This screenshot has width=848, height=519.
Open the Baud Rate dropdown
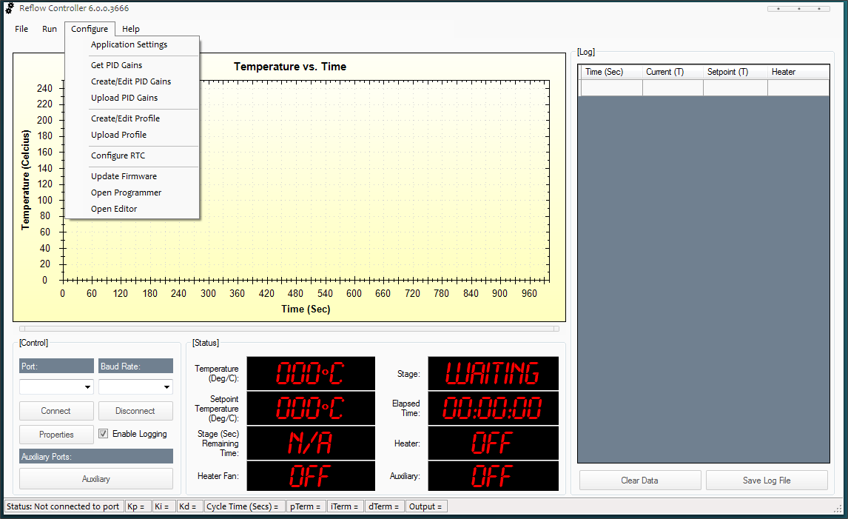point(167,387)
